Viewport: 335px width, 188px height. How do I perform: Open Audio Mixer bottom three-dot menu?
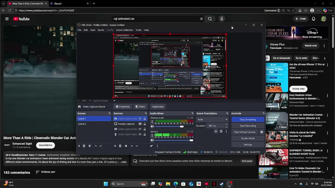[x=157, y=146]
